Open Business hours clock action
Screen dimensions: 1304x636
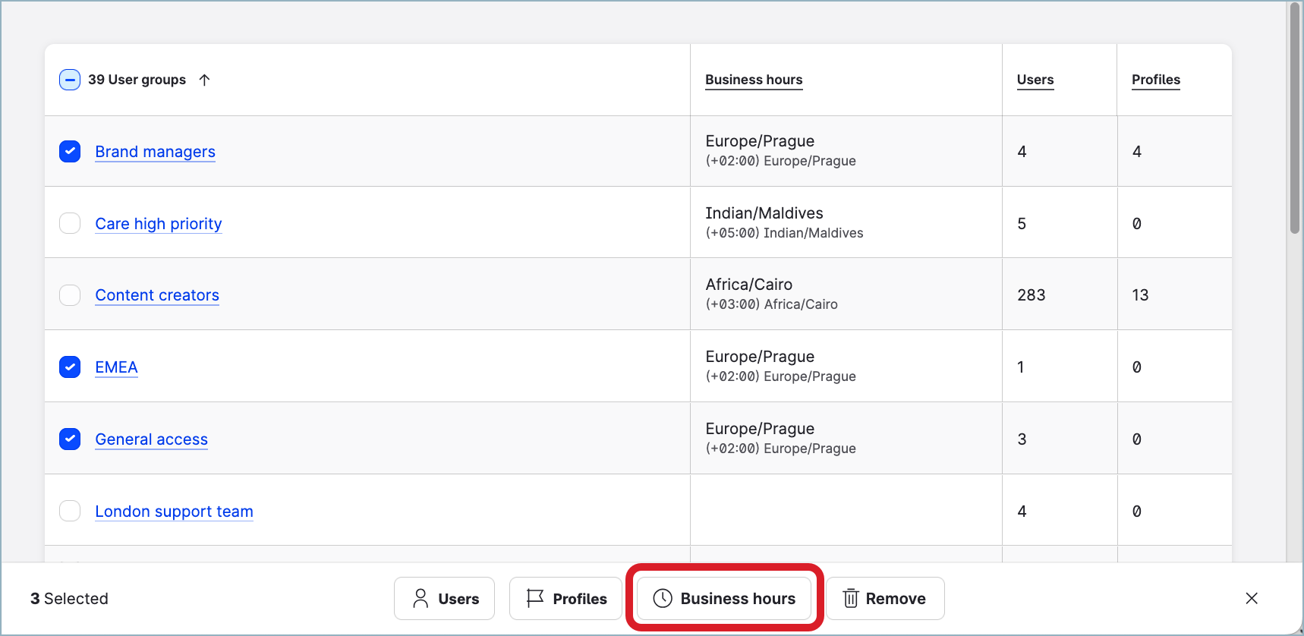[x=724, y=599]
